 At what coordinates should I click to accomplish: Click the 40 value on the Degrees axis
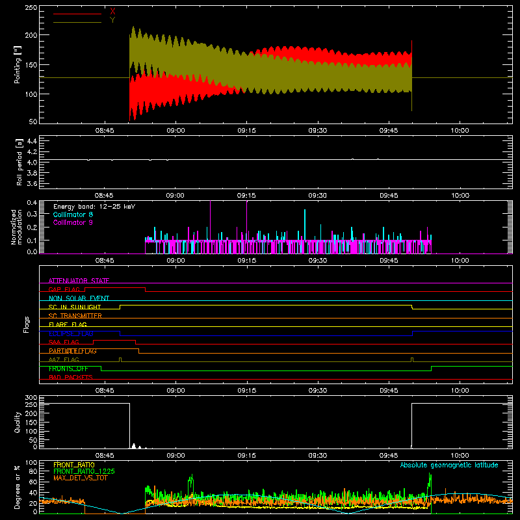pos(33,493)
